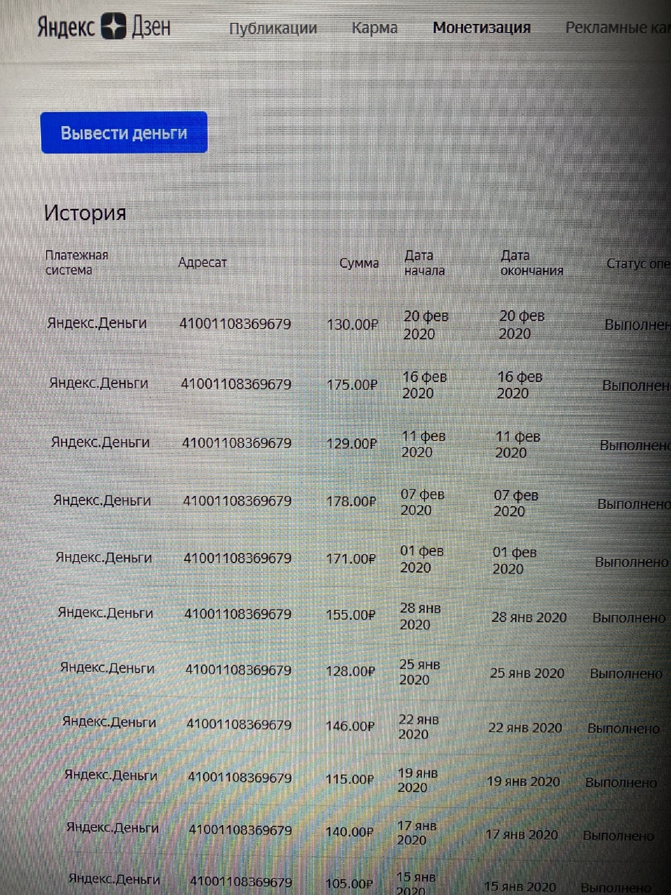Click start date 17 янв 2020

click(x=417, y=832)
